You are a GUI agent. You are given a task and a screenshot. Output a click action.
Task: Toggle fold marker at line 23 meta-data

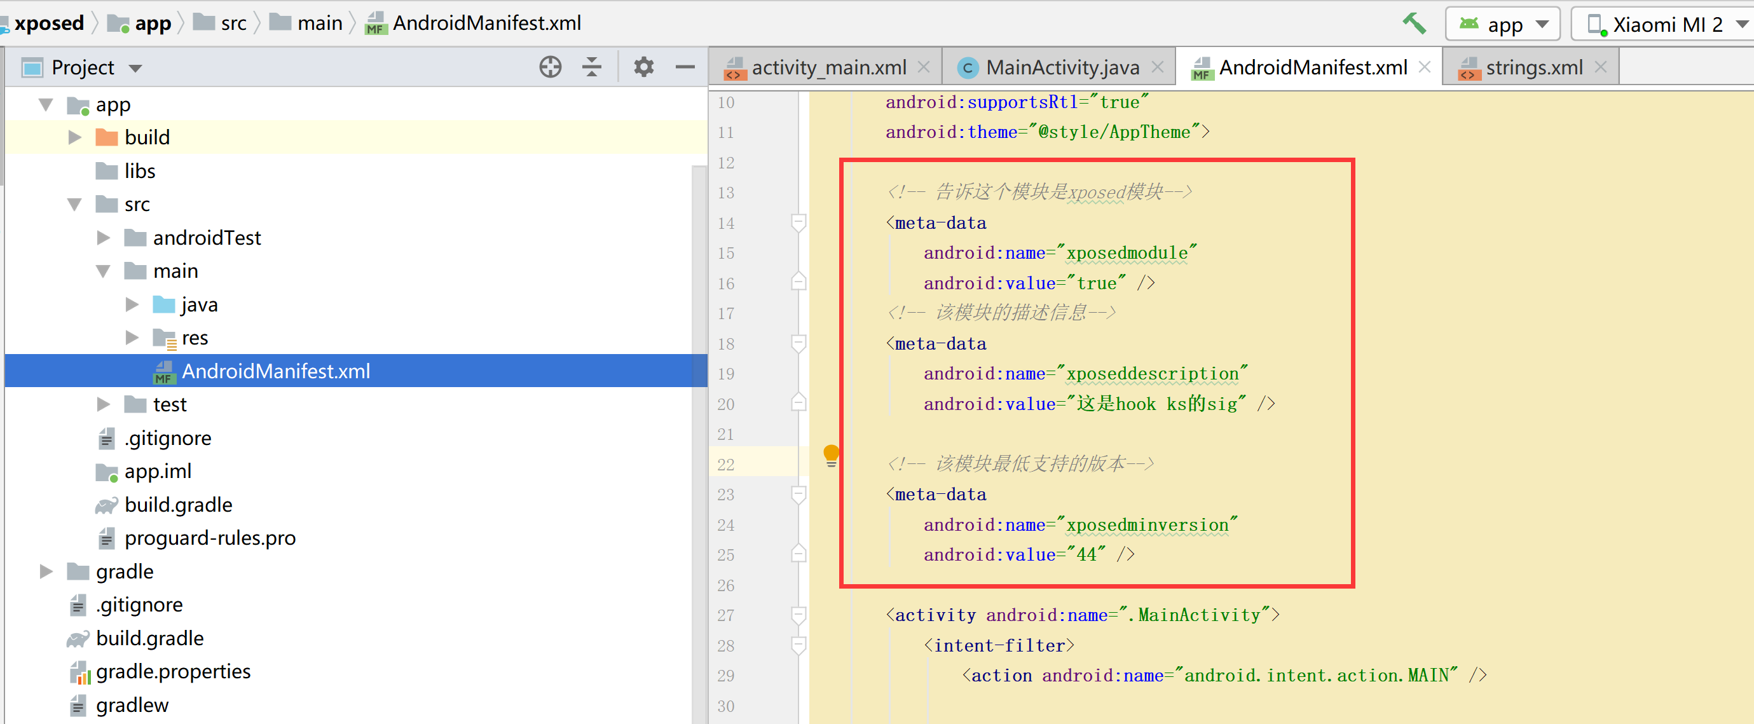tap(798, 495)
